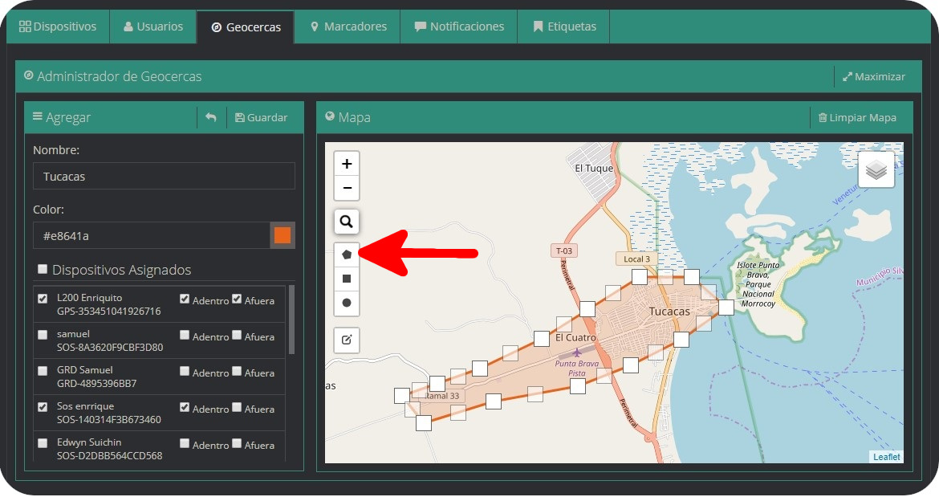Viewport: 939px width, 497px height.
Task: Open the map layers selector
Action: click(876, 170)
